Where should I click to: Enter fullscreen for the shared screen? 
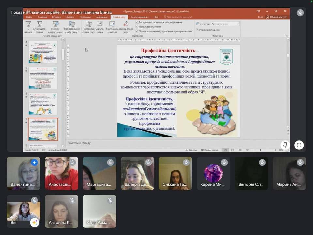coord(299,145)
